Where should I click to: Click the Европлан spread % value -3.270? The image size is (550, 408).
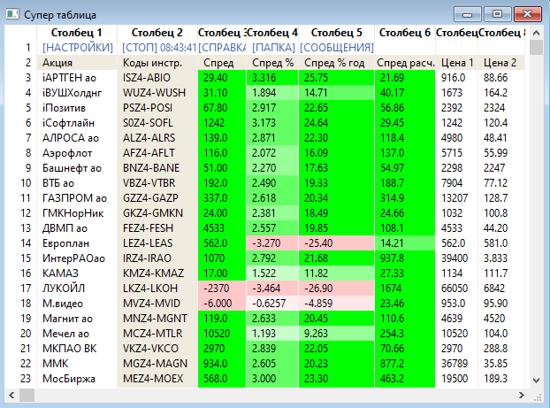272,243
